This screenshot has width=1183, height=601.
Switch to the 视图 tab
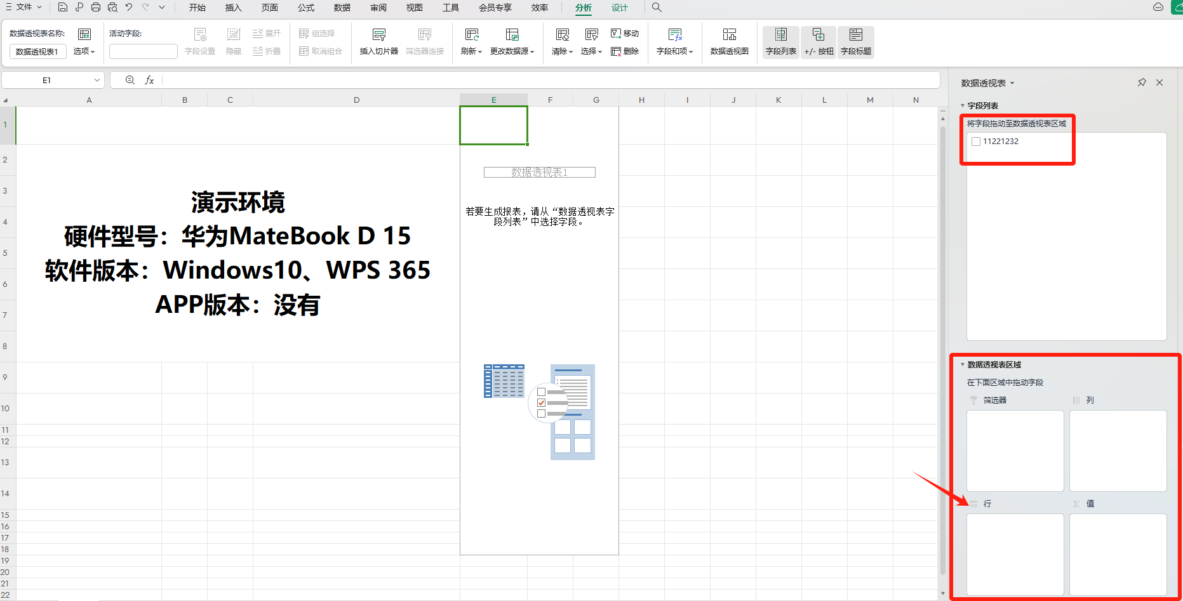[x=415, y=8]
